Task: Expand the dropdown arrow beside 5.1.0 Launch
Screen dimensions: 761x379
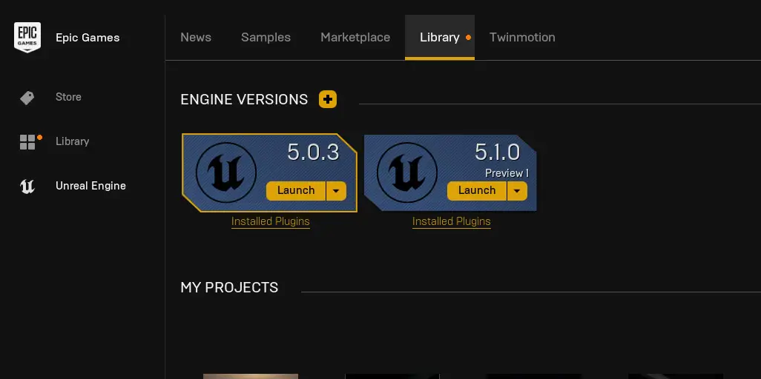Action: 517,191
